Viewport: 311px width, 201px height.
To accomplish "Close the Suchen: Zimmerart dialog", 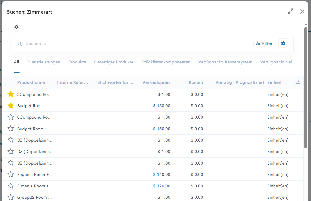I will coord(302,11).
